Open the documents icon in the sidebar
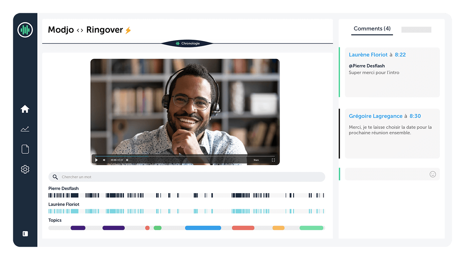This screenshot has width=465, height=260. (x=25, y=149)
